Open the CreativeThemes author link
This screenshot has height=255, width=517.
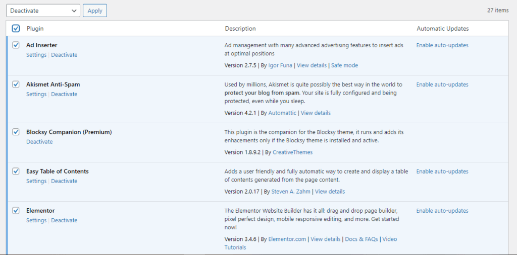point(292,152)
